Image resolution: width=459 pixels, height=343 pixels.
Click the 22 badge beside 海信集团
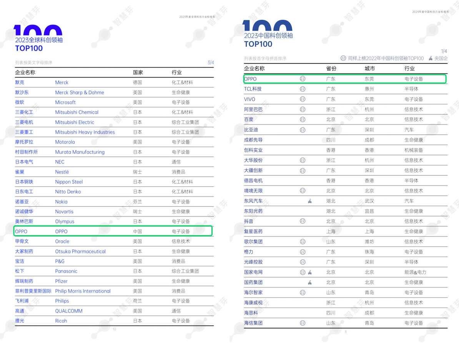pos(303,323)
